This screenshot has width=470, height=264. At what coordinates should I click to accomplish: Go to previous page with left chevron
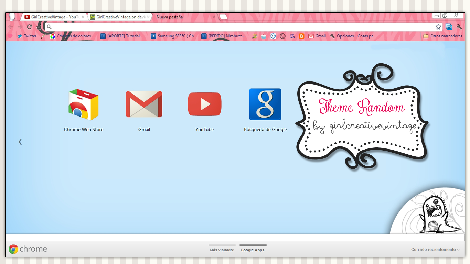[20, 142]
